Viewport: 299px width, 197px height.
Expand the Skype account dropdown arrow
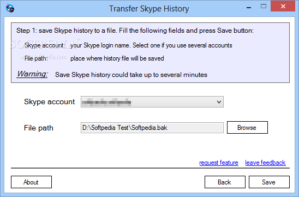[219, 102]
